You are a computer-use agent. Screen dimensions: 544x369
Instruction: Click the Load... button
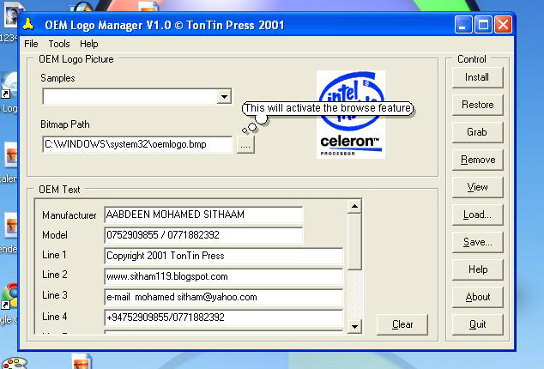point(477,215)
